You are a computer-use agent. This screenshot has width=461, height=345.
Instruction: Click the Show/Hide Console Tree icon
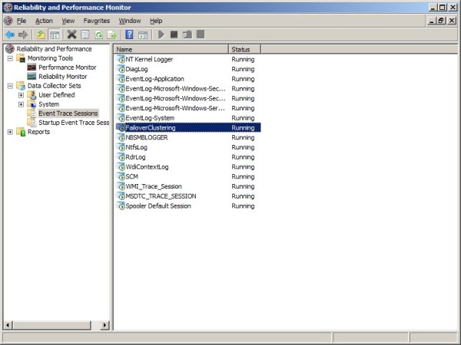[x=55, y=34]
